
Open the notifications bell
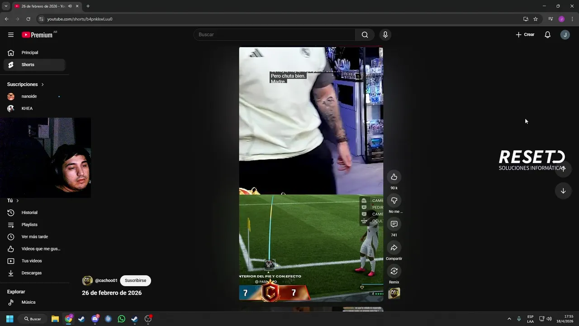(x=547, y=35)
